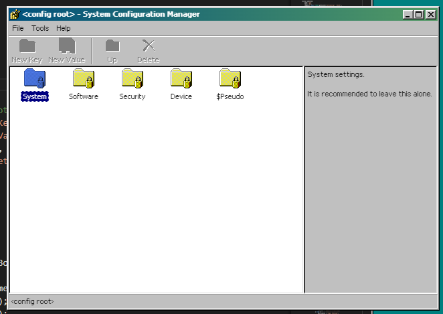Click the 'System settings.' description text
The height and width of the screenshot is (314, 443).
(x=336, y=74)
